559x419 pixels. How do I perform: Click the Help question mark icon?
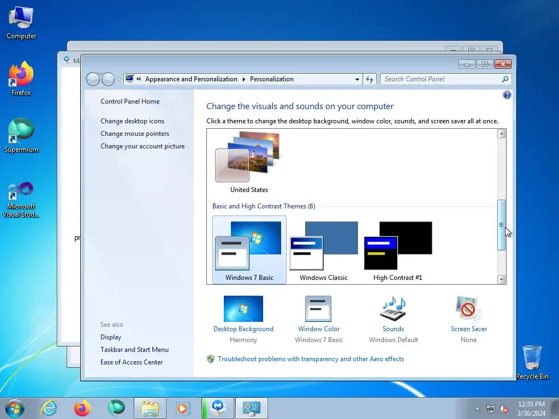click(x=507, y=95)
